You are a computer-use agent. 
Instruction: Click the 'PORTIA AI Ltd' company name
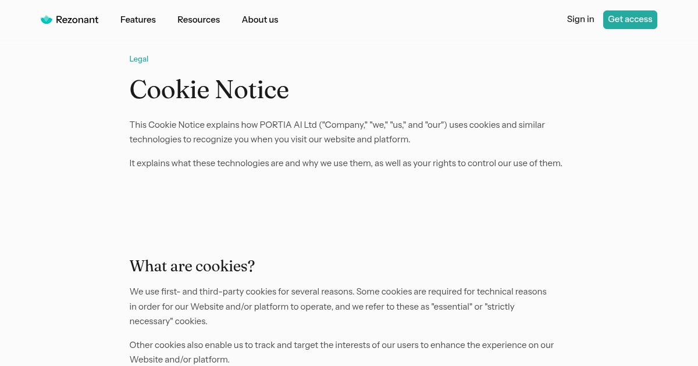[289, 125]
